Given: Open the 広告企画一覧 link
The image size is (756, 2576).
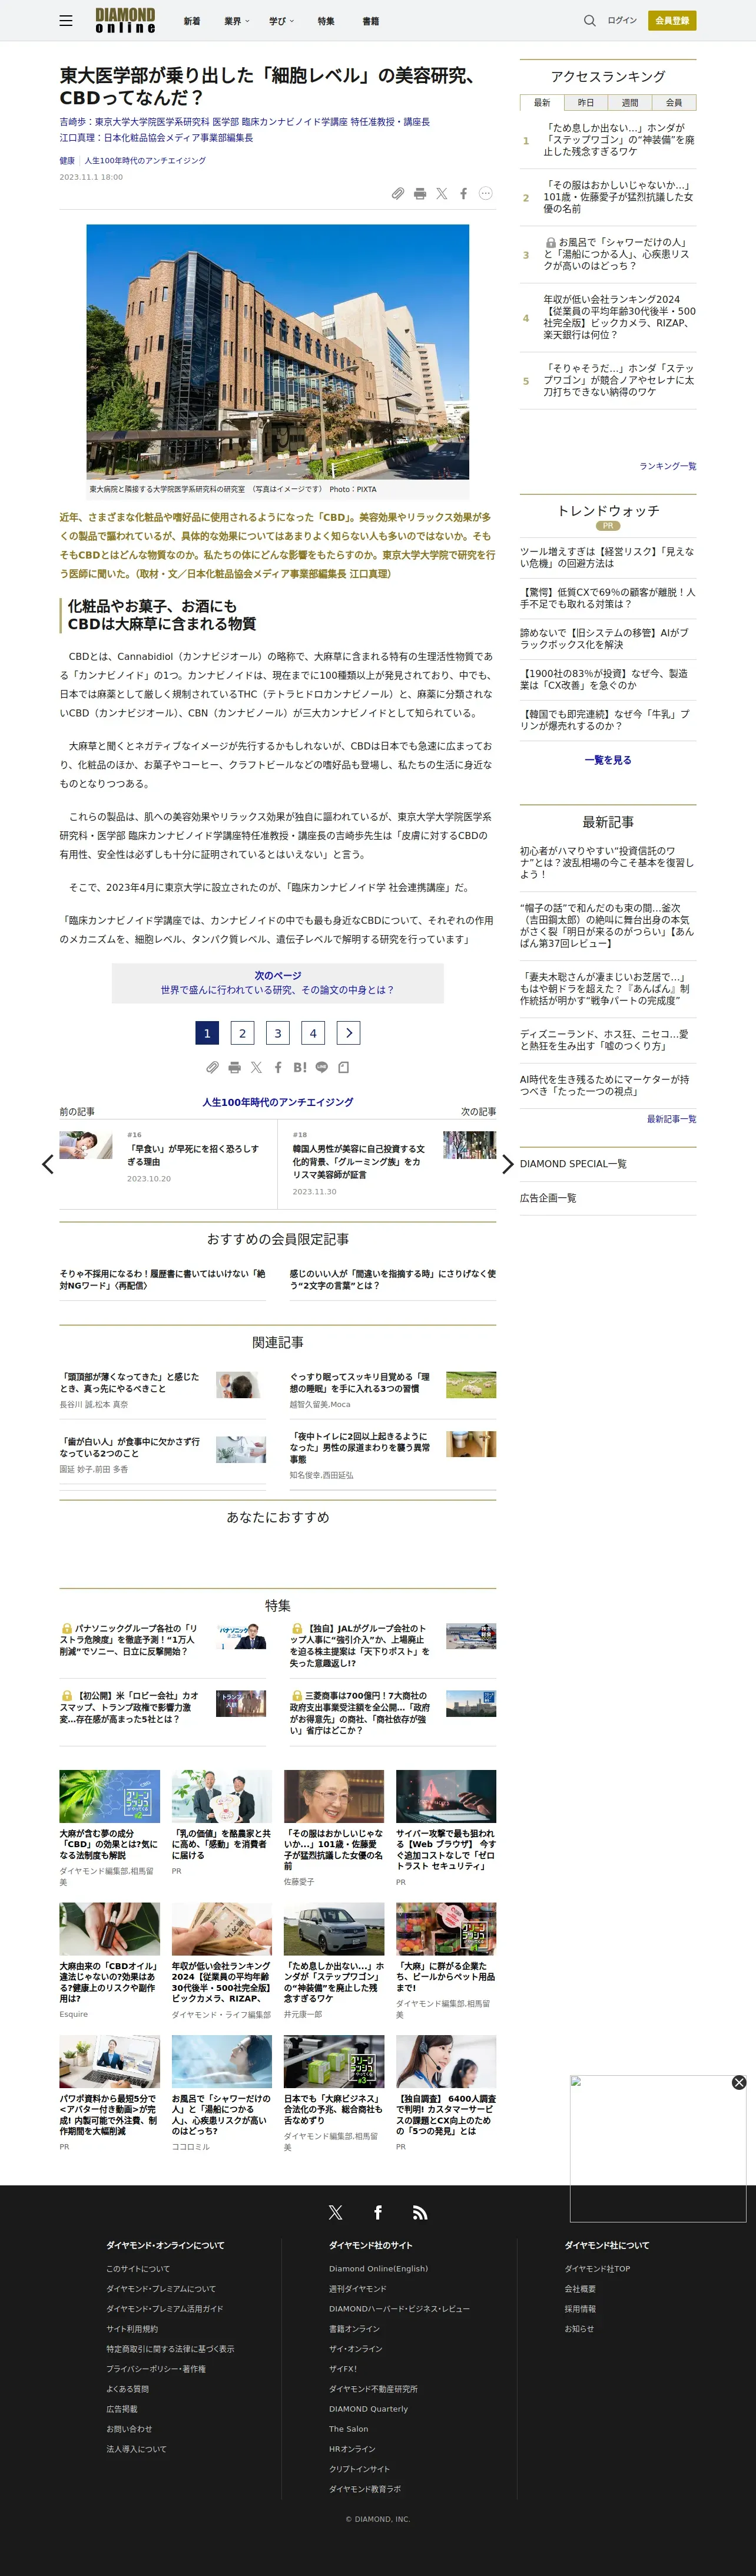Looking at the screenshot, I should (x=548, y=1198).
